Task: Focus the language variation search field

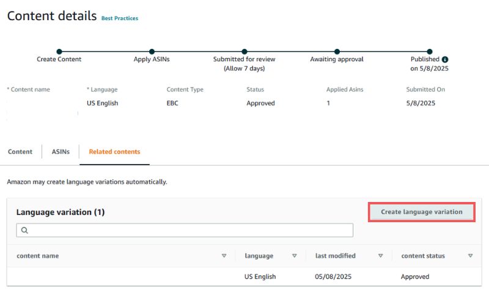Action: coord(185,231)
